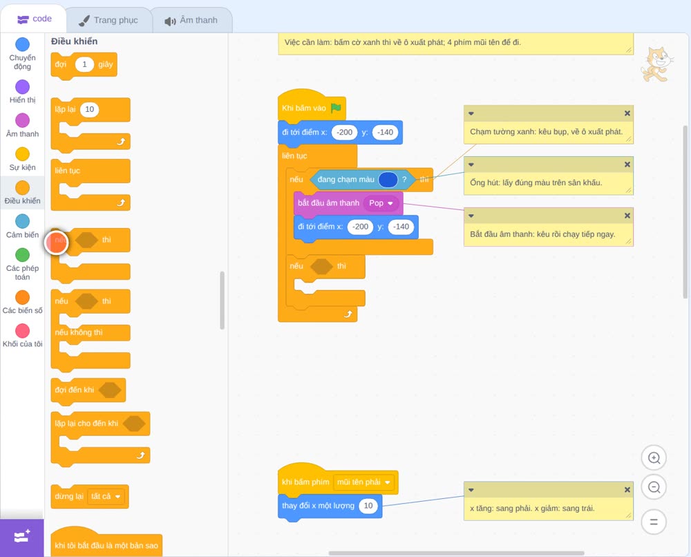Click the cat sprite watermark thumbnail
The width and height of the screenshot is (691, 557).
(656, 64)
